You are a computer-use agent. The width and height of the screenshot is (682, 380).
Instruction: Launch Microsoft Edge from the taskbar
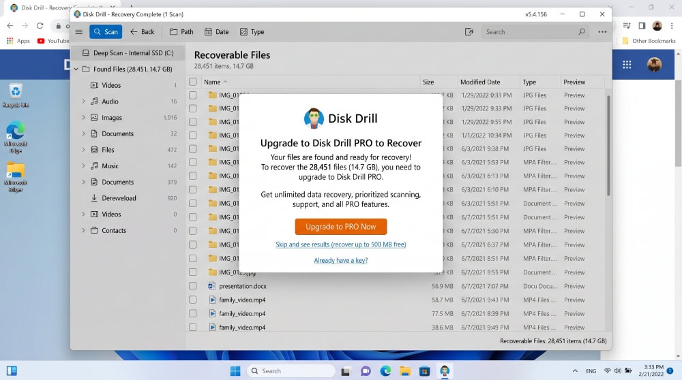385,371
